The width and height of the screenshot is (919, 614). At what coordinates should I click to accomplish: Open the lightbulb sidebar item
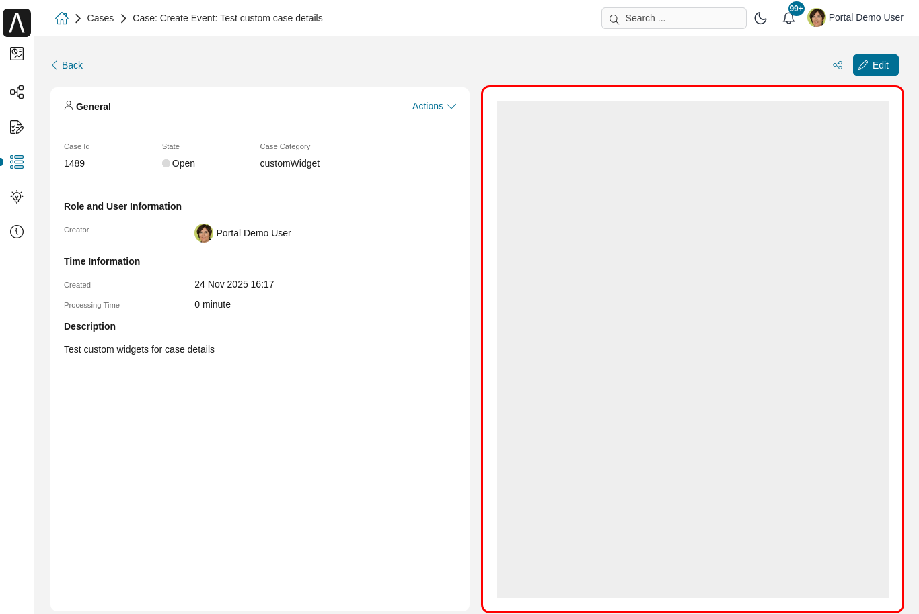click(x=16, y=197)
